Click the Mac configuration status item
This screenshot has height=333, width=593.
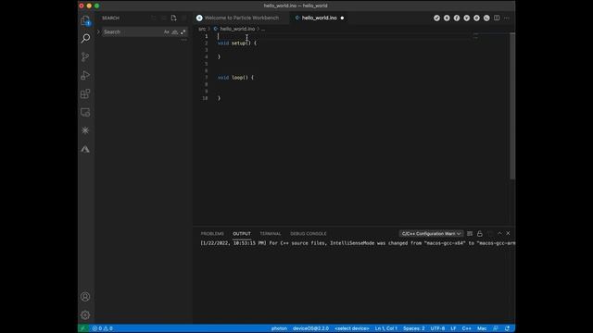point(482,328)
